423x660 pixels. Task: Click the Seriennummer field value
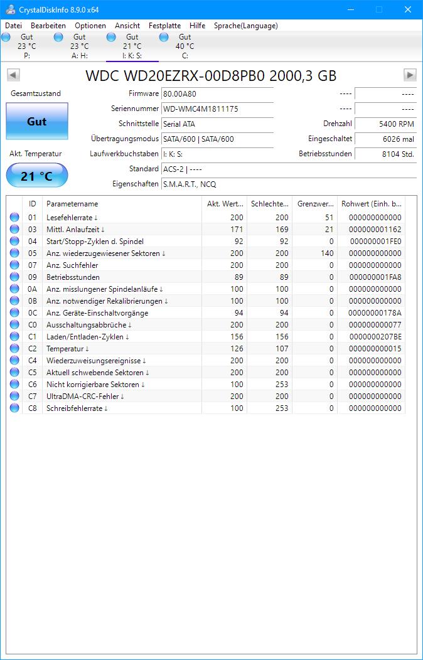tap(218, 109)
